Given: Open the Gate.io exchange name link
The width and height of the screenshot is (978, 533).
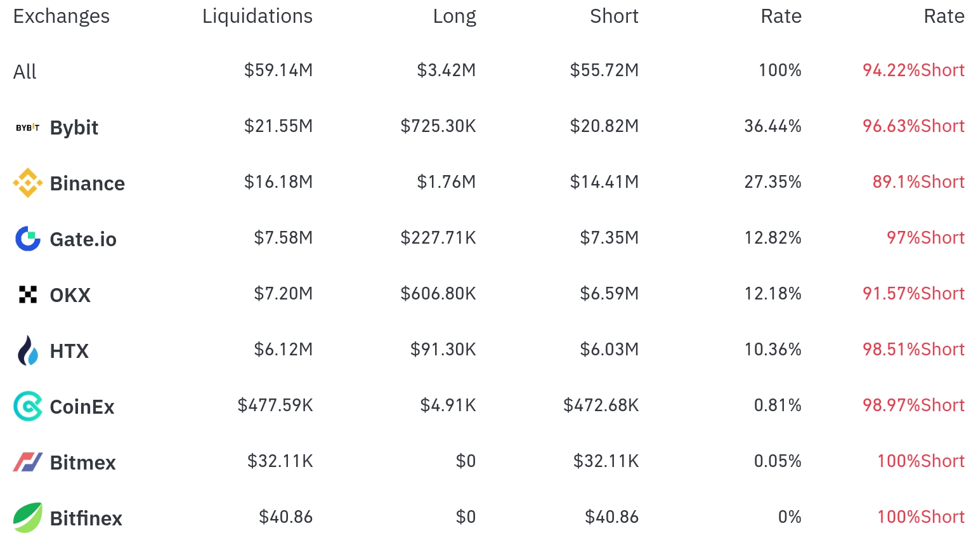Looking at the screenshot, I should pyautogui.click(x=83, y=240).
